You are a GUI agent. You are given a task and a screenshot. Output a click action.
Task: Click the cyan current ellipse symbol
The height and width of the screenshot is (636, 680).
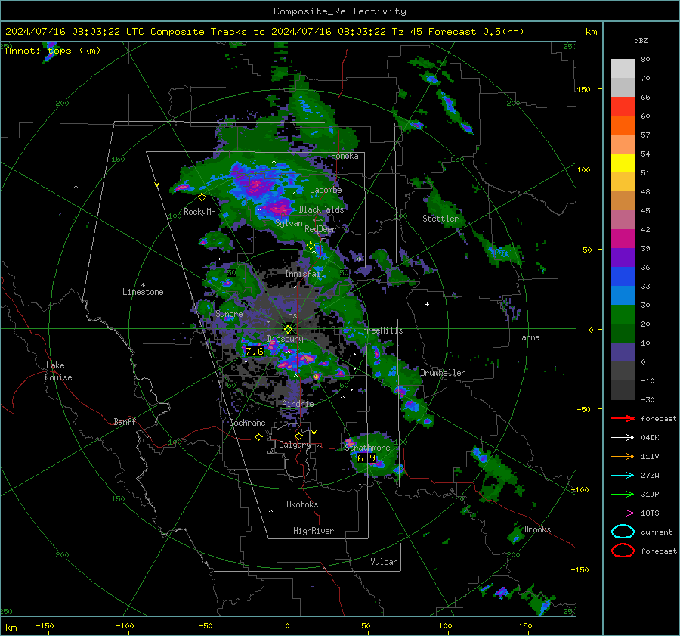pyautogui.click(x=623, y=532)
